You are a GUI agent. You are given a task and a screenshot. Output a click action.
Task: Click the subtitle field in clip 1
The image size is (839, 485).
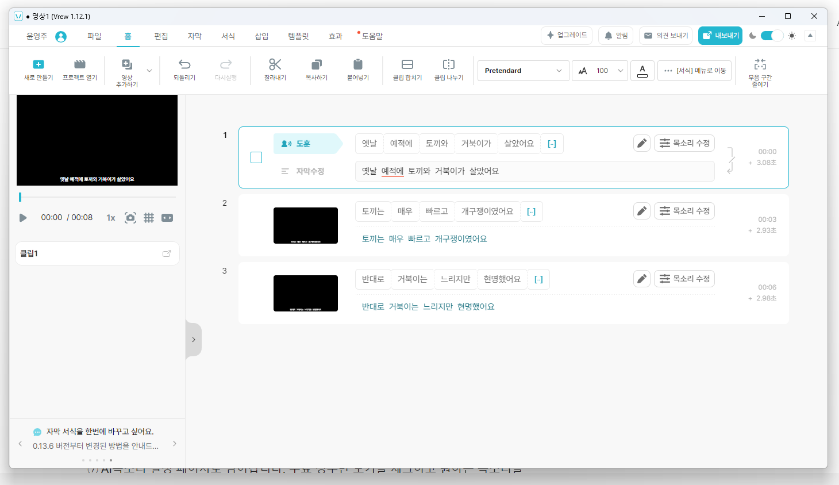point(535,171)
